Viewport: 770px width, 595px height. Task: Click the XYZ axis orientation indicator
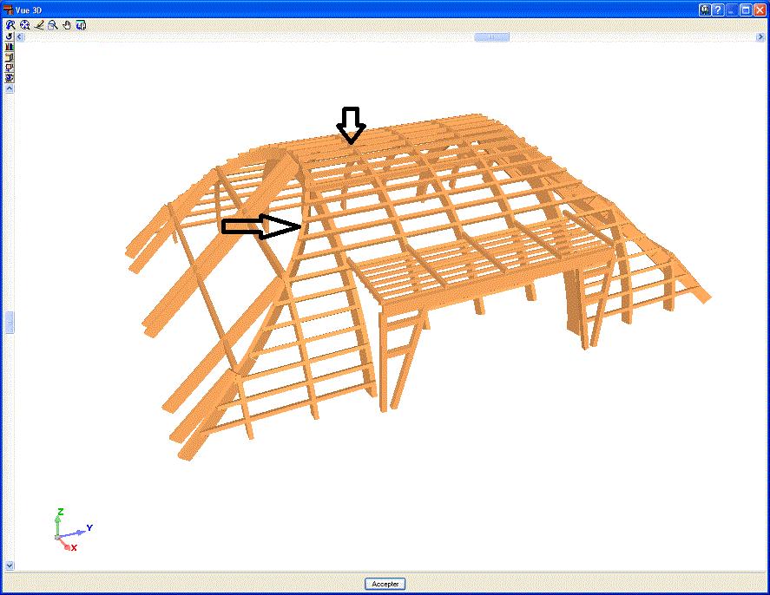pos(73,530)
